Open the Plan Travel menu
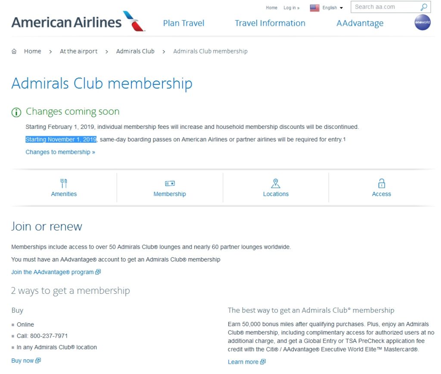 [x=183, y=23]
